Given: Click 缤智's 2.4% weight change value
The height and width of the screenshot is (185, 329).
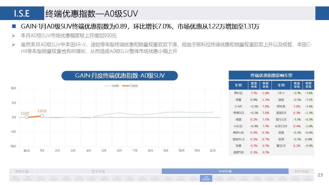Looking at the screenshot, I should 266,100.
